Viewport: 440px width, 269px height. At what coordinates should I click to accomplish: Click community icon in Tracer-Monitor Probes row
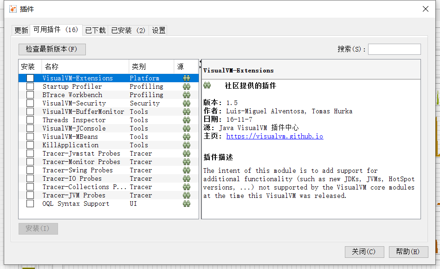187,162
